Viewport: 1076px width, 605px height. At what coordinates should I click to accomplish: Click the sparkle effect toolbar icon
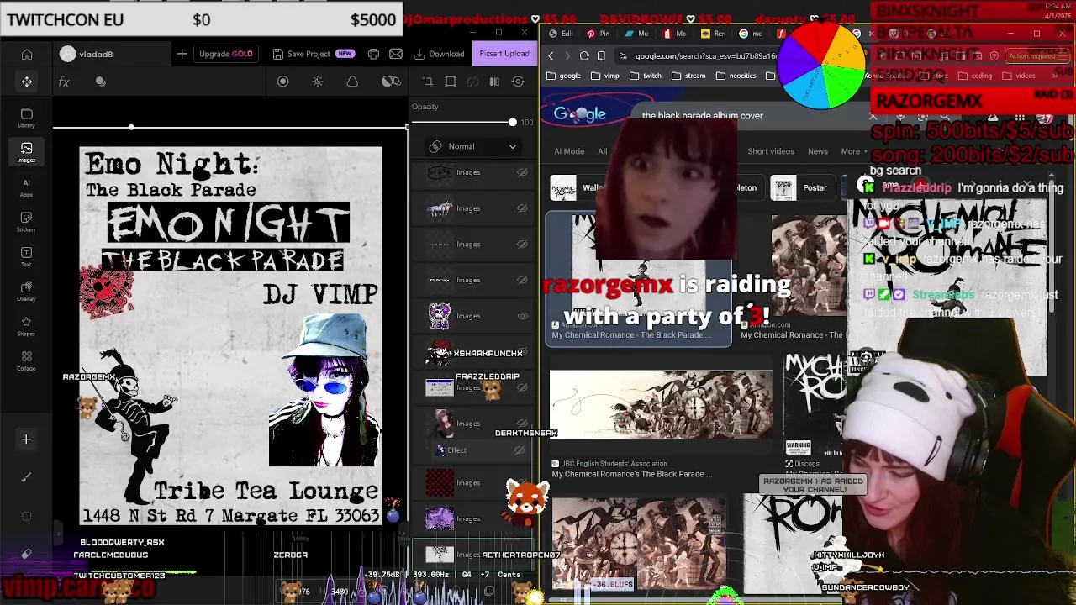point(318,82)
